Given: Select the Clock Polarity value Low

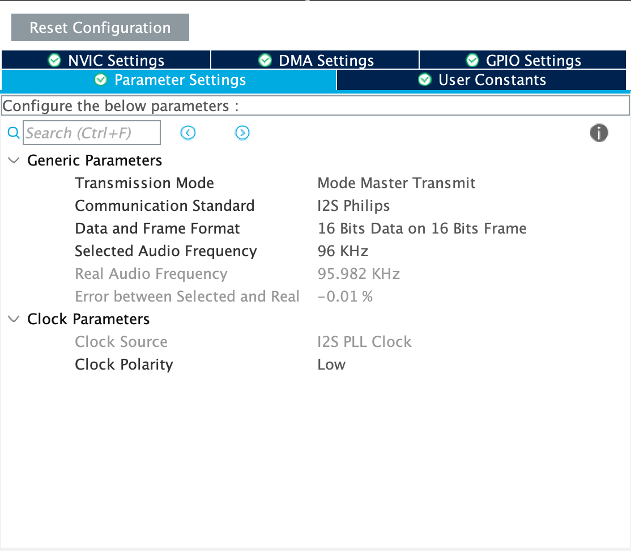Looking at the screenshot, I should (x=331, y=364).
